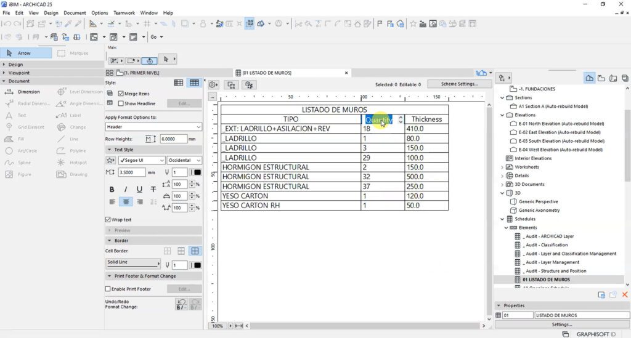Click the black text pen color swatch
Viewport: 631px width, 338px height.
pos(197,172)
